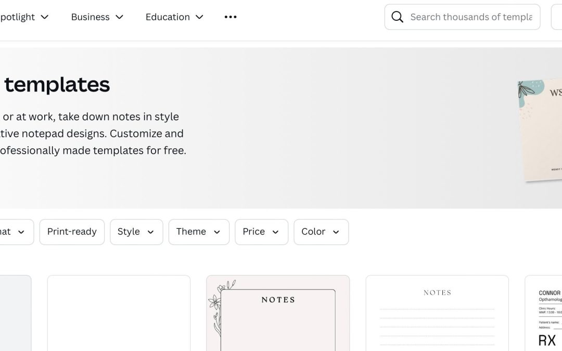Click the notepad preview image in banner
The width and height of the screenshot is (562, 351).
point(540,130)
